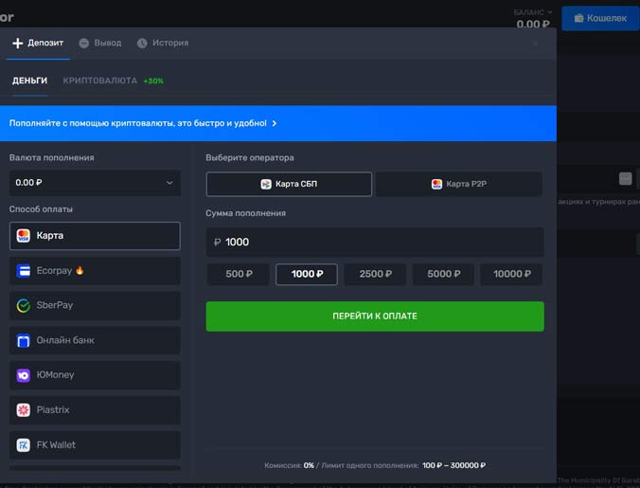Expand the balance dropdown in header
640x488 pixels.
point(550,12)
